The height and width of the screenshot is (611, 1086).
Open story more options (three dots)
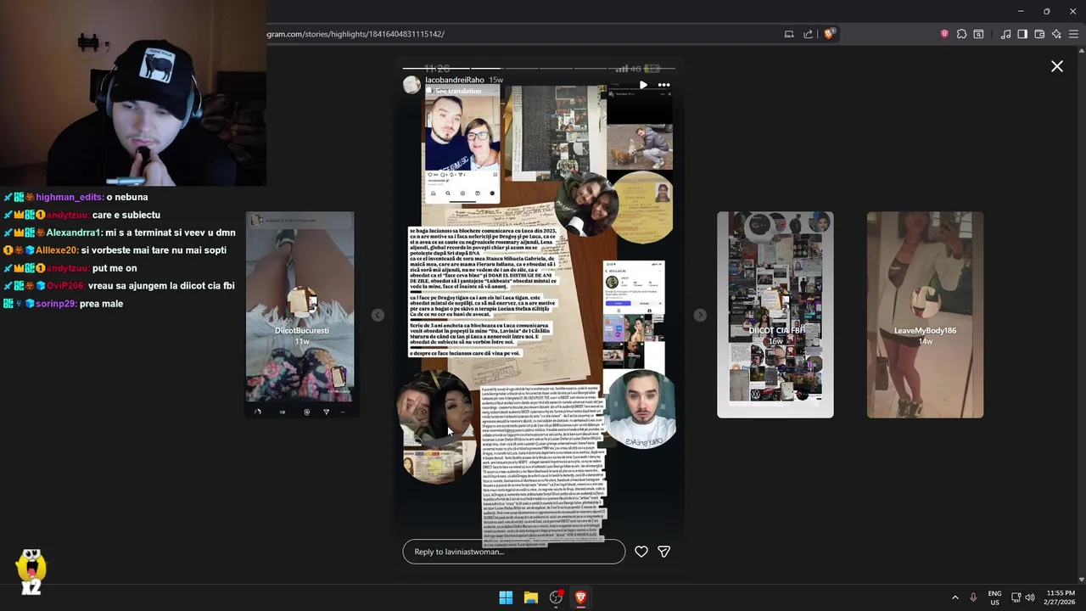click(x=663, y=85)
